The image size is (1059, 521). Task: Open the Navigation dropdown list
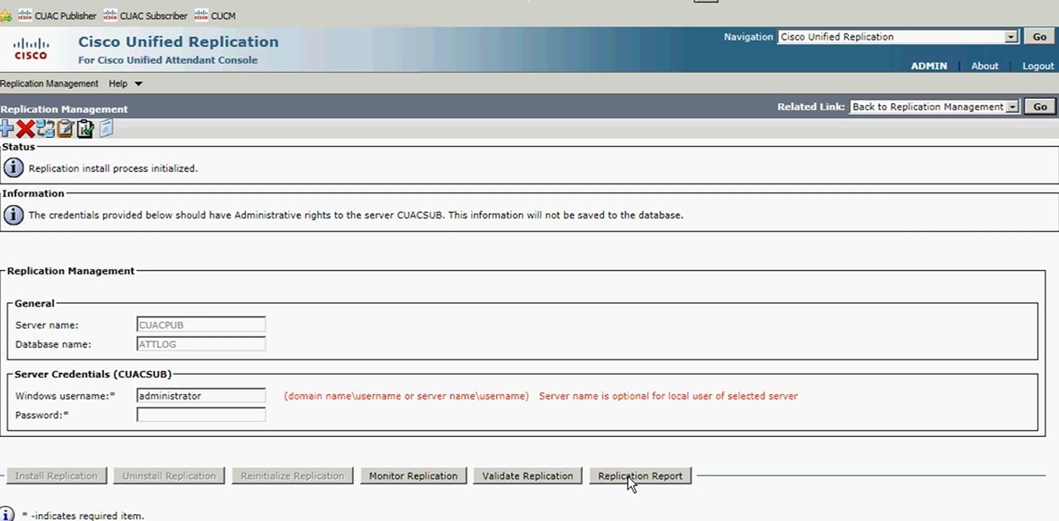click(x=1011, y=36)
